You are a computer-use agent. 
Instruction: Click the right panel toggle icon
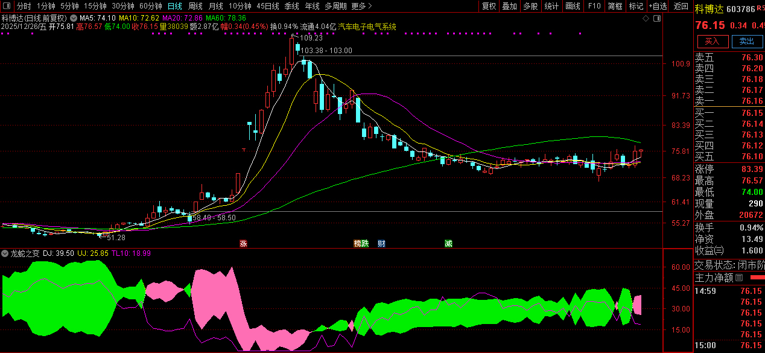coord(658,18)
